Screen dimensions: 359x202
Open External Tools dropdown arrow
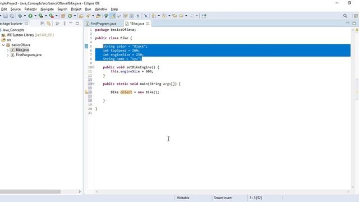[x=56, y=16]
